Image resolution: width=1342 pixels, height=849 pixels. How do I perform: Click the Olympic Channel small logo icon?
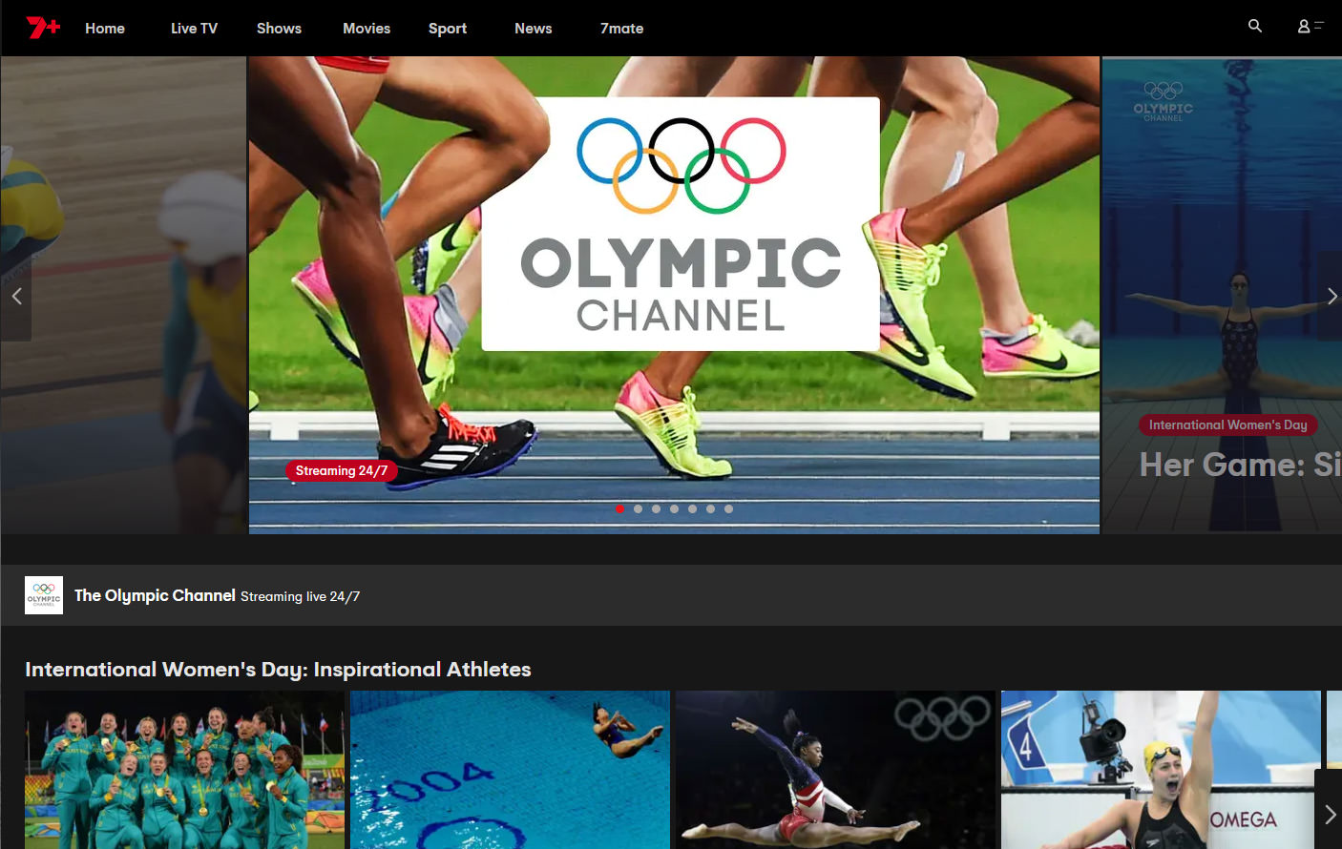click(44, 595)
